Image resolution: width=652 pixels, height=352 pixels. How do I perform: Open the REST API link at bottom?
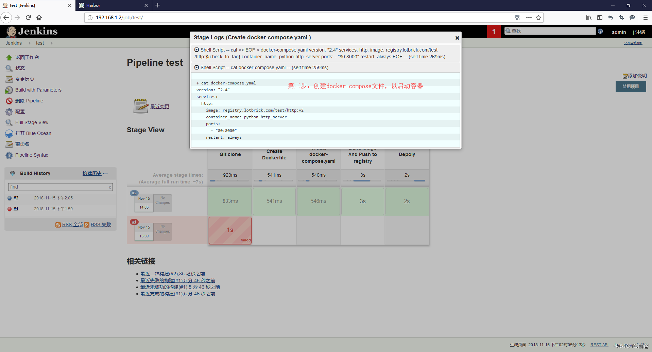(599, 345)
